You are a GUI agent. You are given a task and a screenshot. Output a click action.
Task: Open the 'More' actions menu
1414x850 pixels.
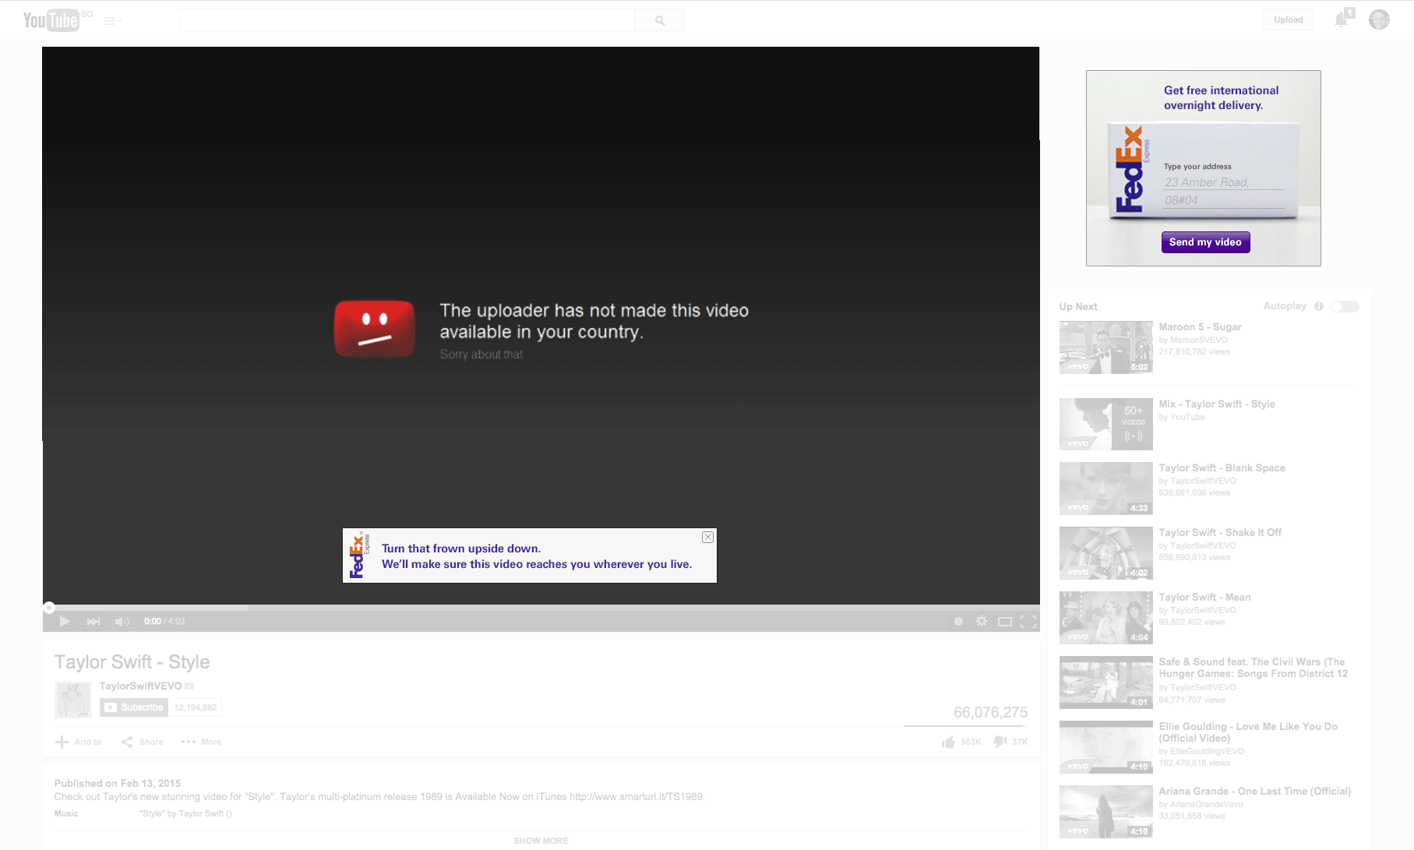pyautogui.click(x=201, y=742)
